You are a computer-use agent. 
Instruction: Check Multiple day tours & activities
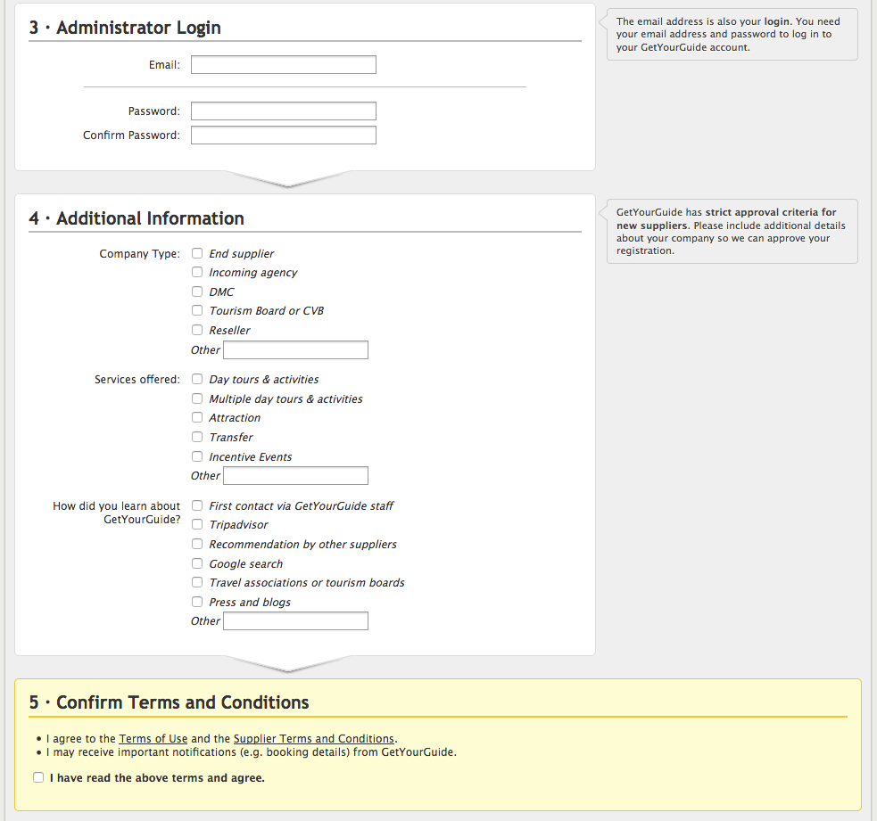click(198, 398)
